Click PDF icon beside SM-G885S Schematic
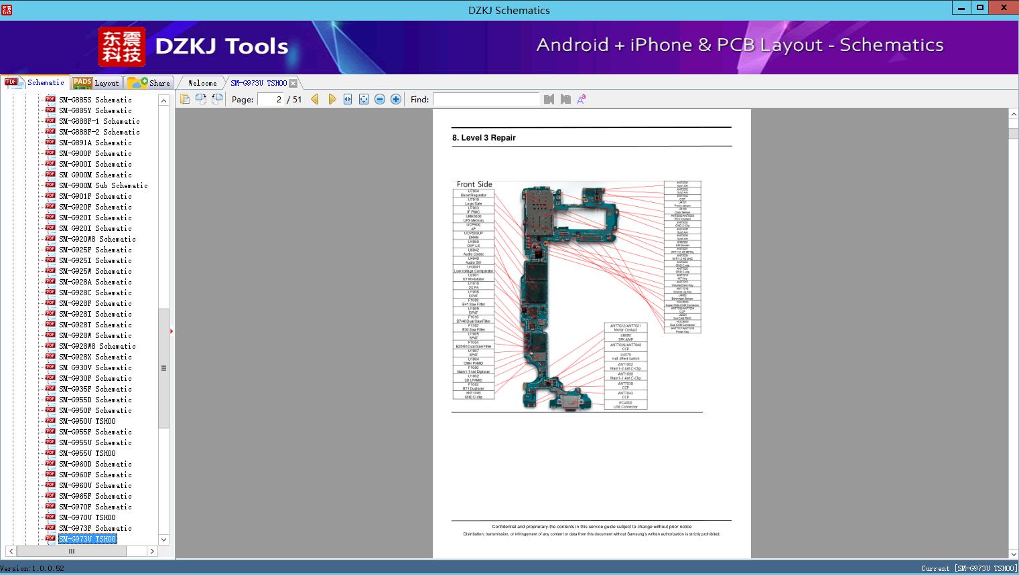 pyautogui.click(x=50, y=99)
